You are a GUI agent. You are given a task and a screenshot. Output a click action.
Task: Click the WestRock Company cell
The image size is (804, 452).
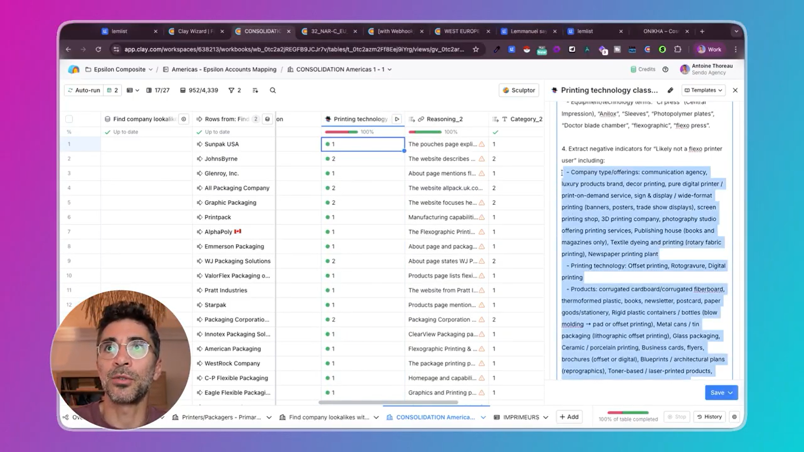[x=234, y=364]
